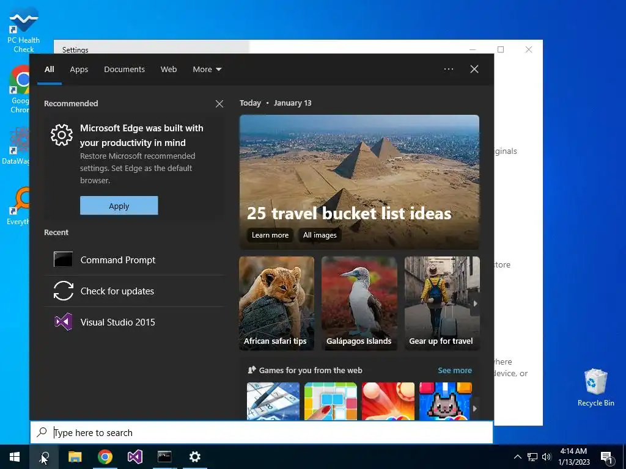The image size is (626, 469).
Task: Show next travel cards with arrow
Action: pos(475,304)
